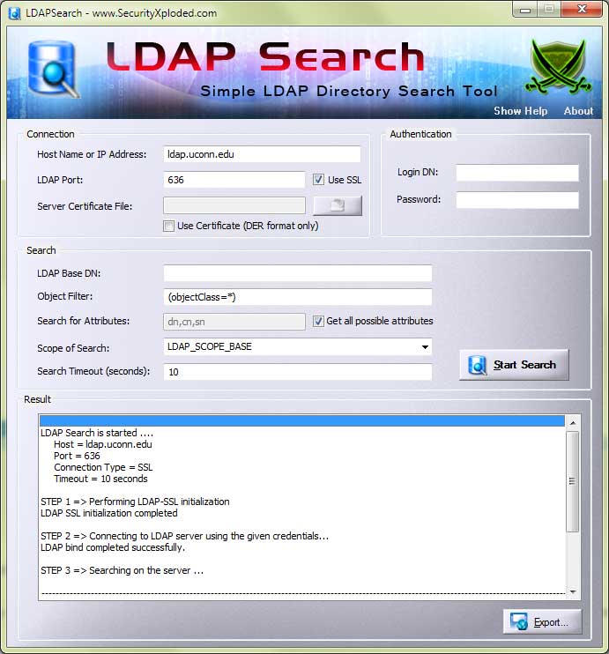Click the LDAP Base DN field

coord(298,273)
